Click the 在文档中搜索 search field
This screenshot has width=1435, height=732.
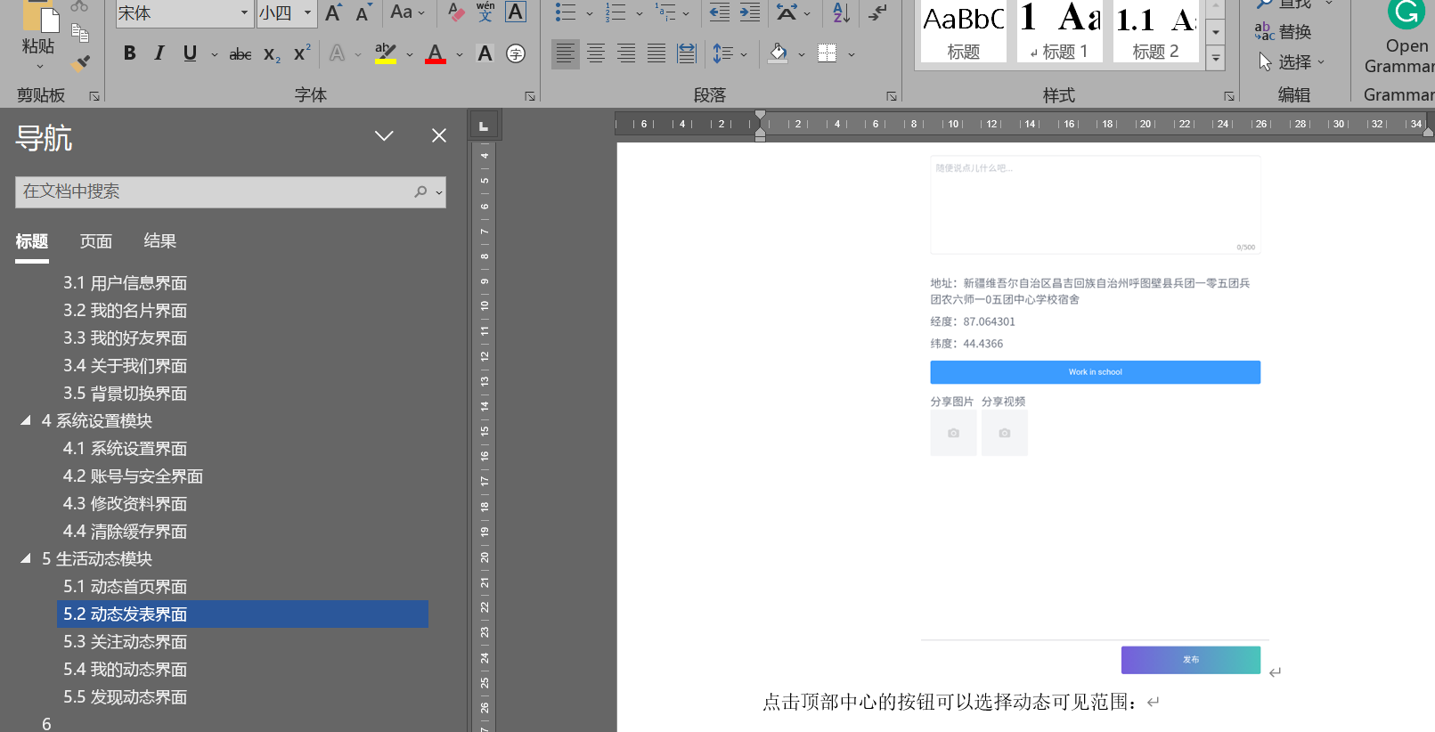[214, 191]
